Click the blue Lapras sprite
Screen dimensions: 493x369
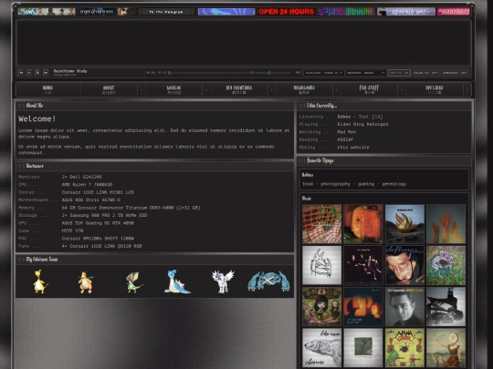pos(177,282)
